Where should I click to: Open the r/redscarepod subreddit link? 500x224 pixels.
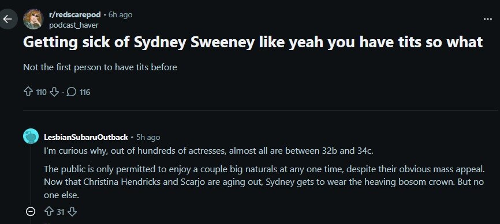point(74,14)
